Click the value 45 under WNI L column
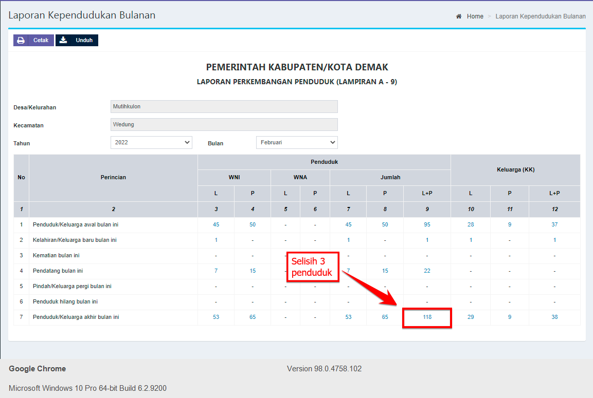 pyautogui.click(x=216, y=224)
